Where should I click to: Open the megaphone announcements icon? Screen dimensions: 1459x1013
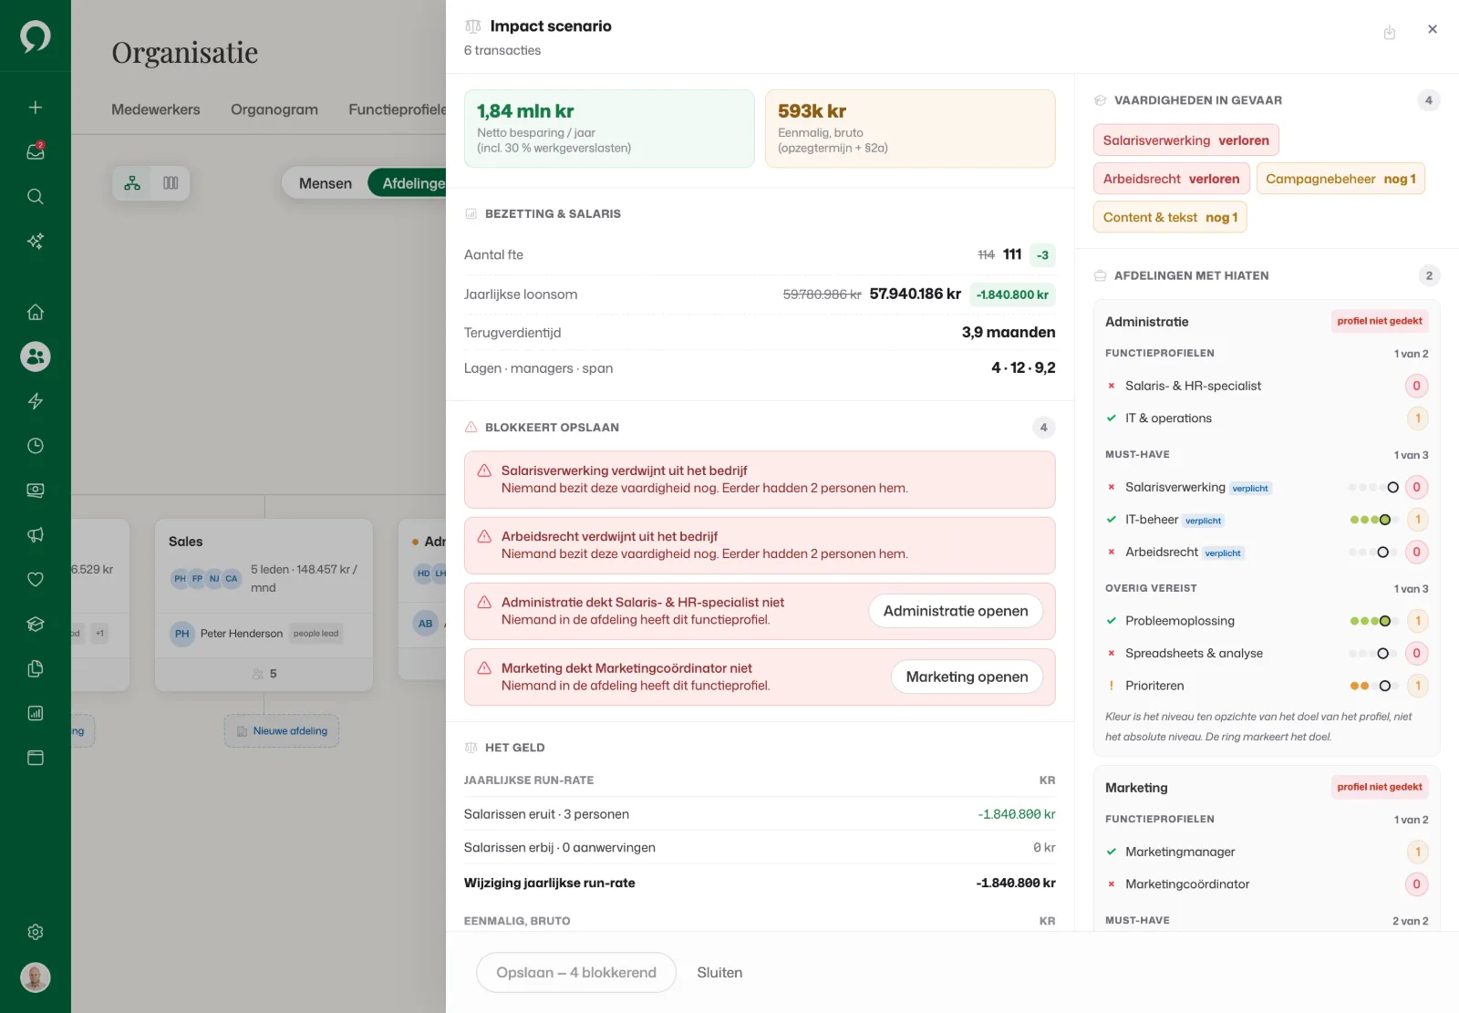pyautogui.click(x=36, y=535)
